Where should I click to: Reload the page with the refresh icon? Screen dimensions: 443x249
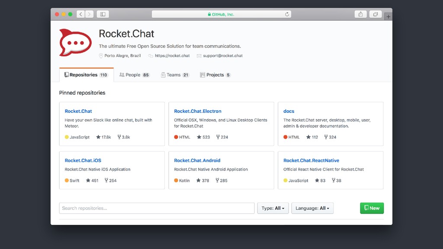(x=287, y=14)
